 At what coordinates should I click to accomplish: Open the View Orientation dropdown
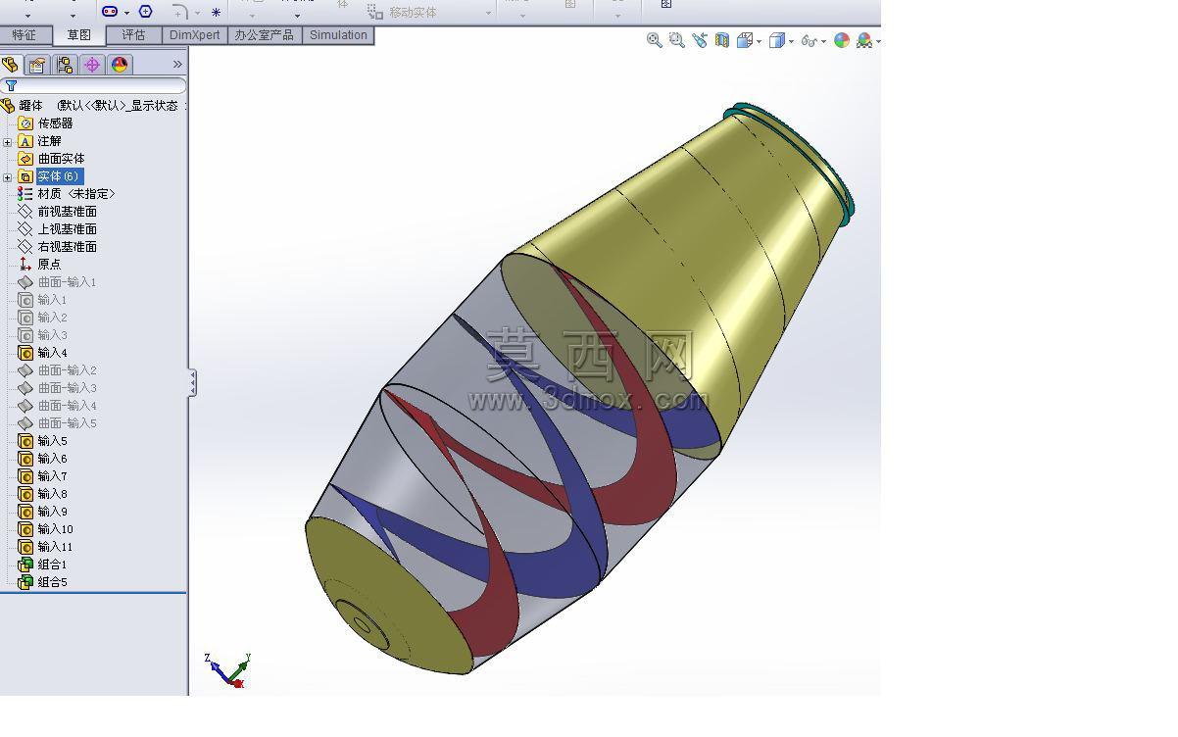tap(749, 40)
